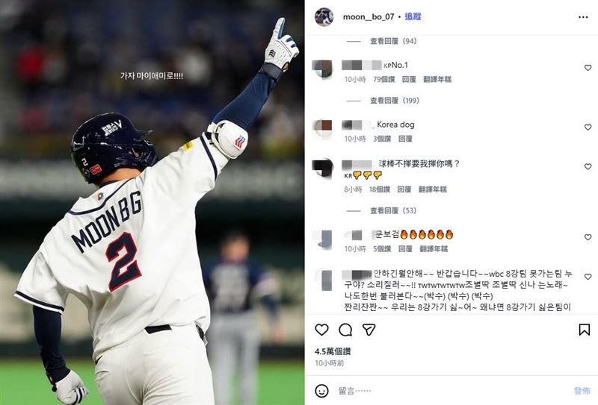This screenshot has height=405, width=598.
Task: Open the three-dot more options menu
Action: [583, 17]
